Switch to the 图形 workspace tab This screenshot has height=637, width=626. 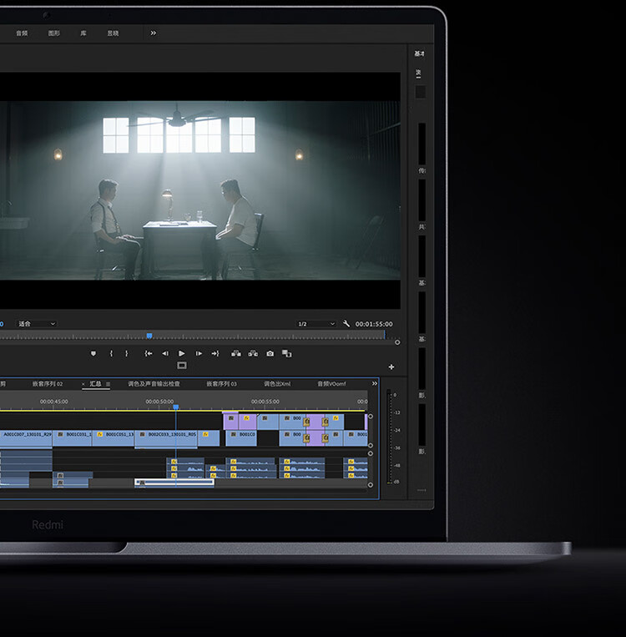[54, 33]
